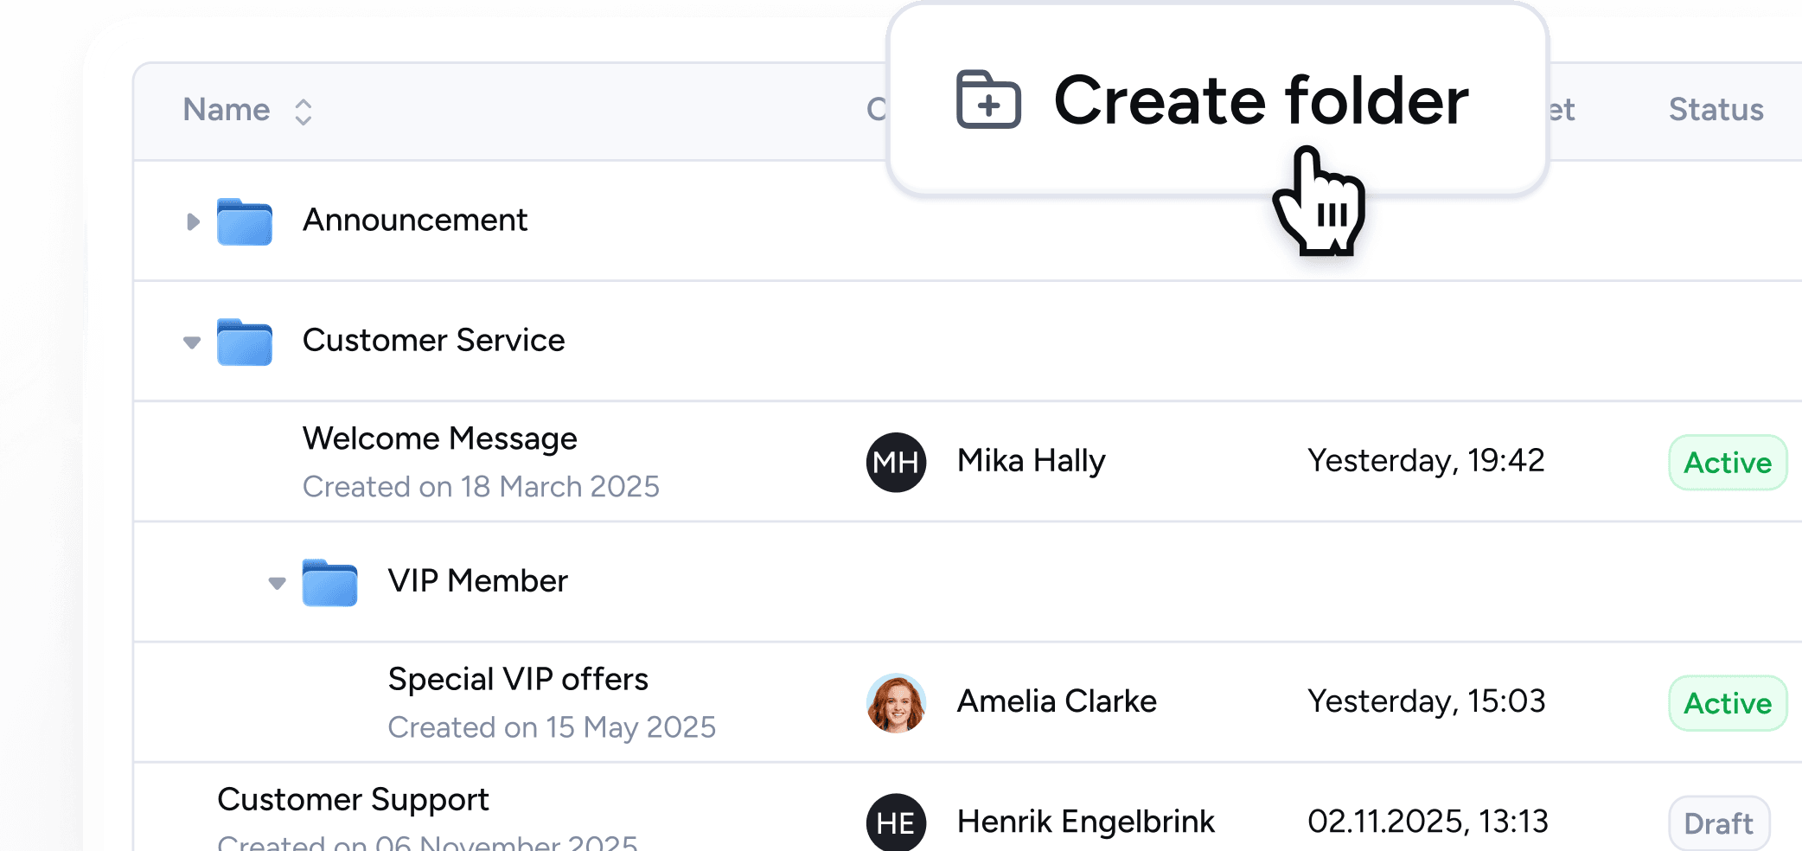
Task: Click the Active badge for Special VIP offers
Action: tap(1727, 703)
